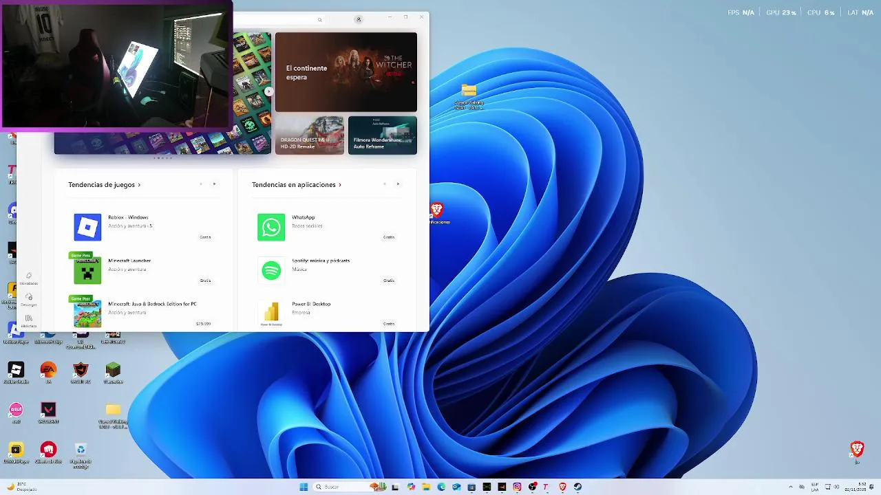881x495 pixels.
Task: Click the search magnifier in Store search box
Action: click(319, 20)
